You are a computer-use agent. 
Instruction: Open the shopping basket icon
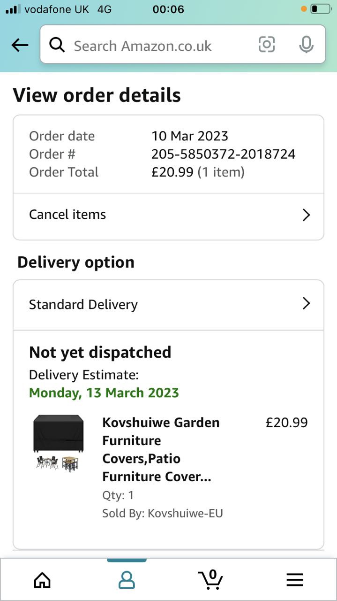(210, 579)
